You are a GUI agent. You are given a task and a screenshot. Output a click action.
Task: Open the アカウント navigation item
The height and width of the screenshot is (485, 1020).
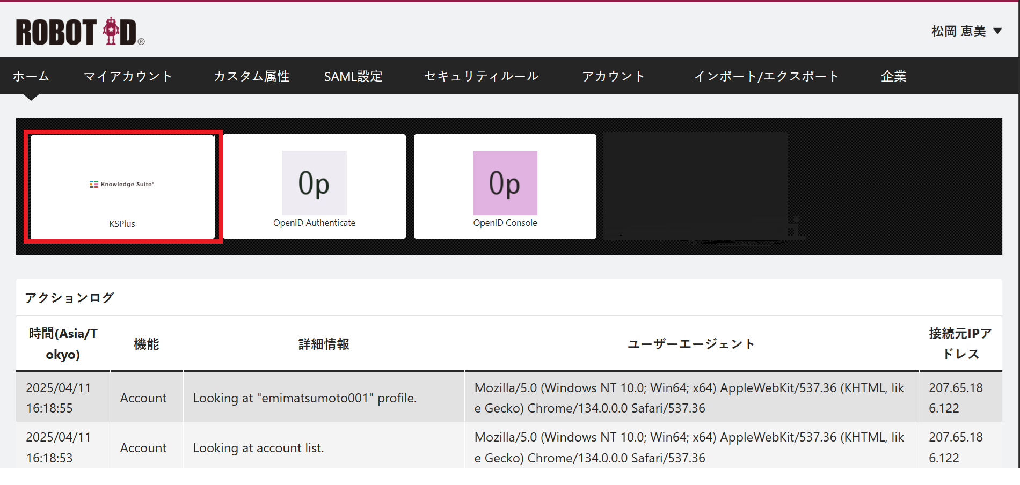tap(613, 76)
